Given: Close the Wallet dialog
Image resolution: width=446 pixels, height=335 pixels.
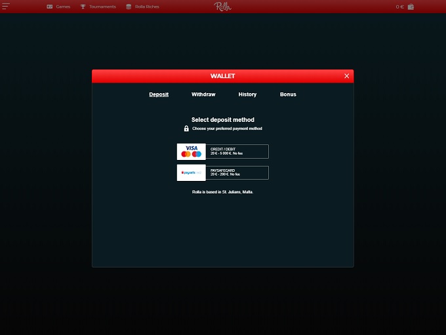Looking at the screenshot, I should click(x=346, y=76).
